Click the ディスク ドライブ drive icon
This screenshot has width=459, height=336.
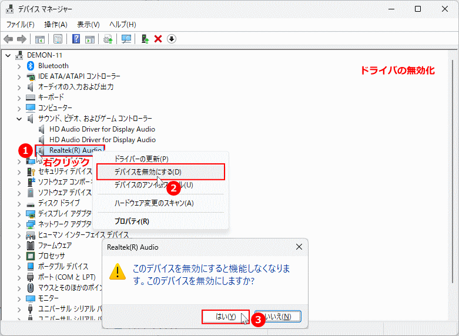tap(31, 204)
